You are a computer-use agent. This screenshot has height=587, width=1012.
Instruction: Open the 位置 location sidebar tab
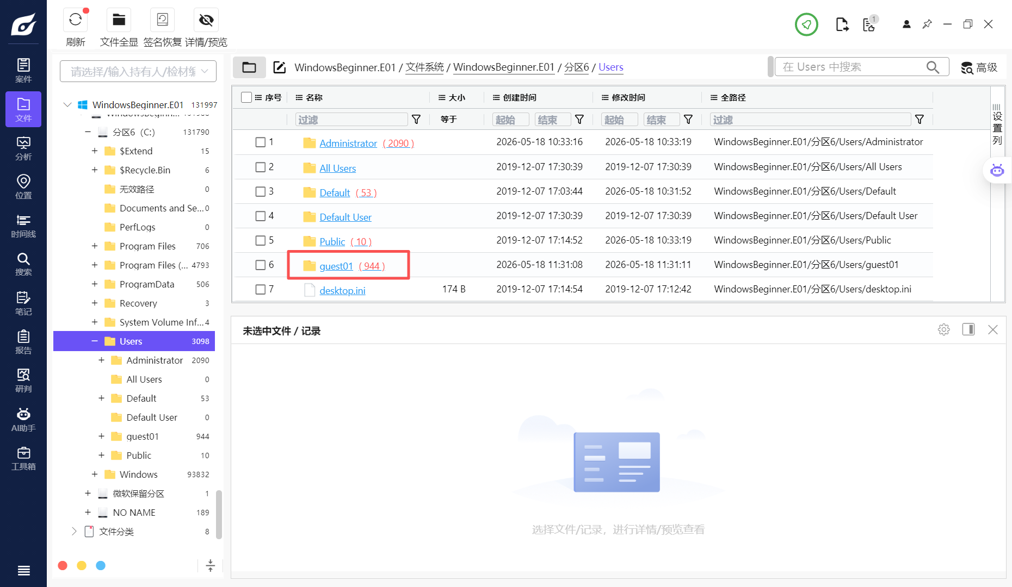point(23,186)
